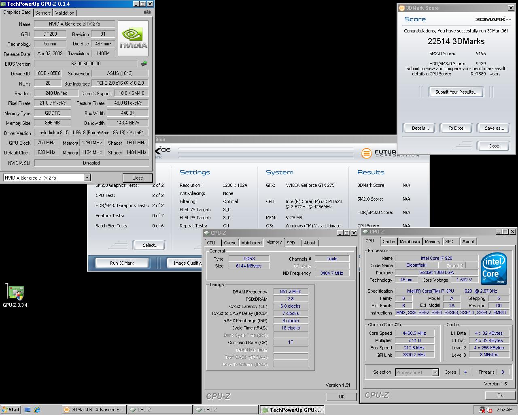518x415 pixels.
Task: Click the Core Speed 4468.5 MHz value
Action: [414, 333]
